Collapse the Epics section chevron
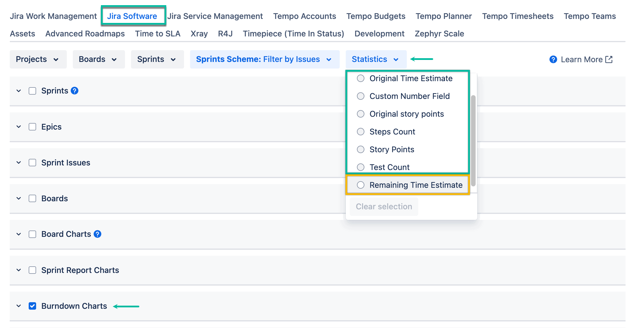633x328 pixels. tap(19, 127)
